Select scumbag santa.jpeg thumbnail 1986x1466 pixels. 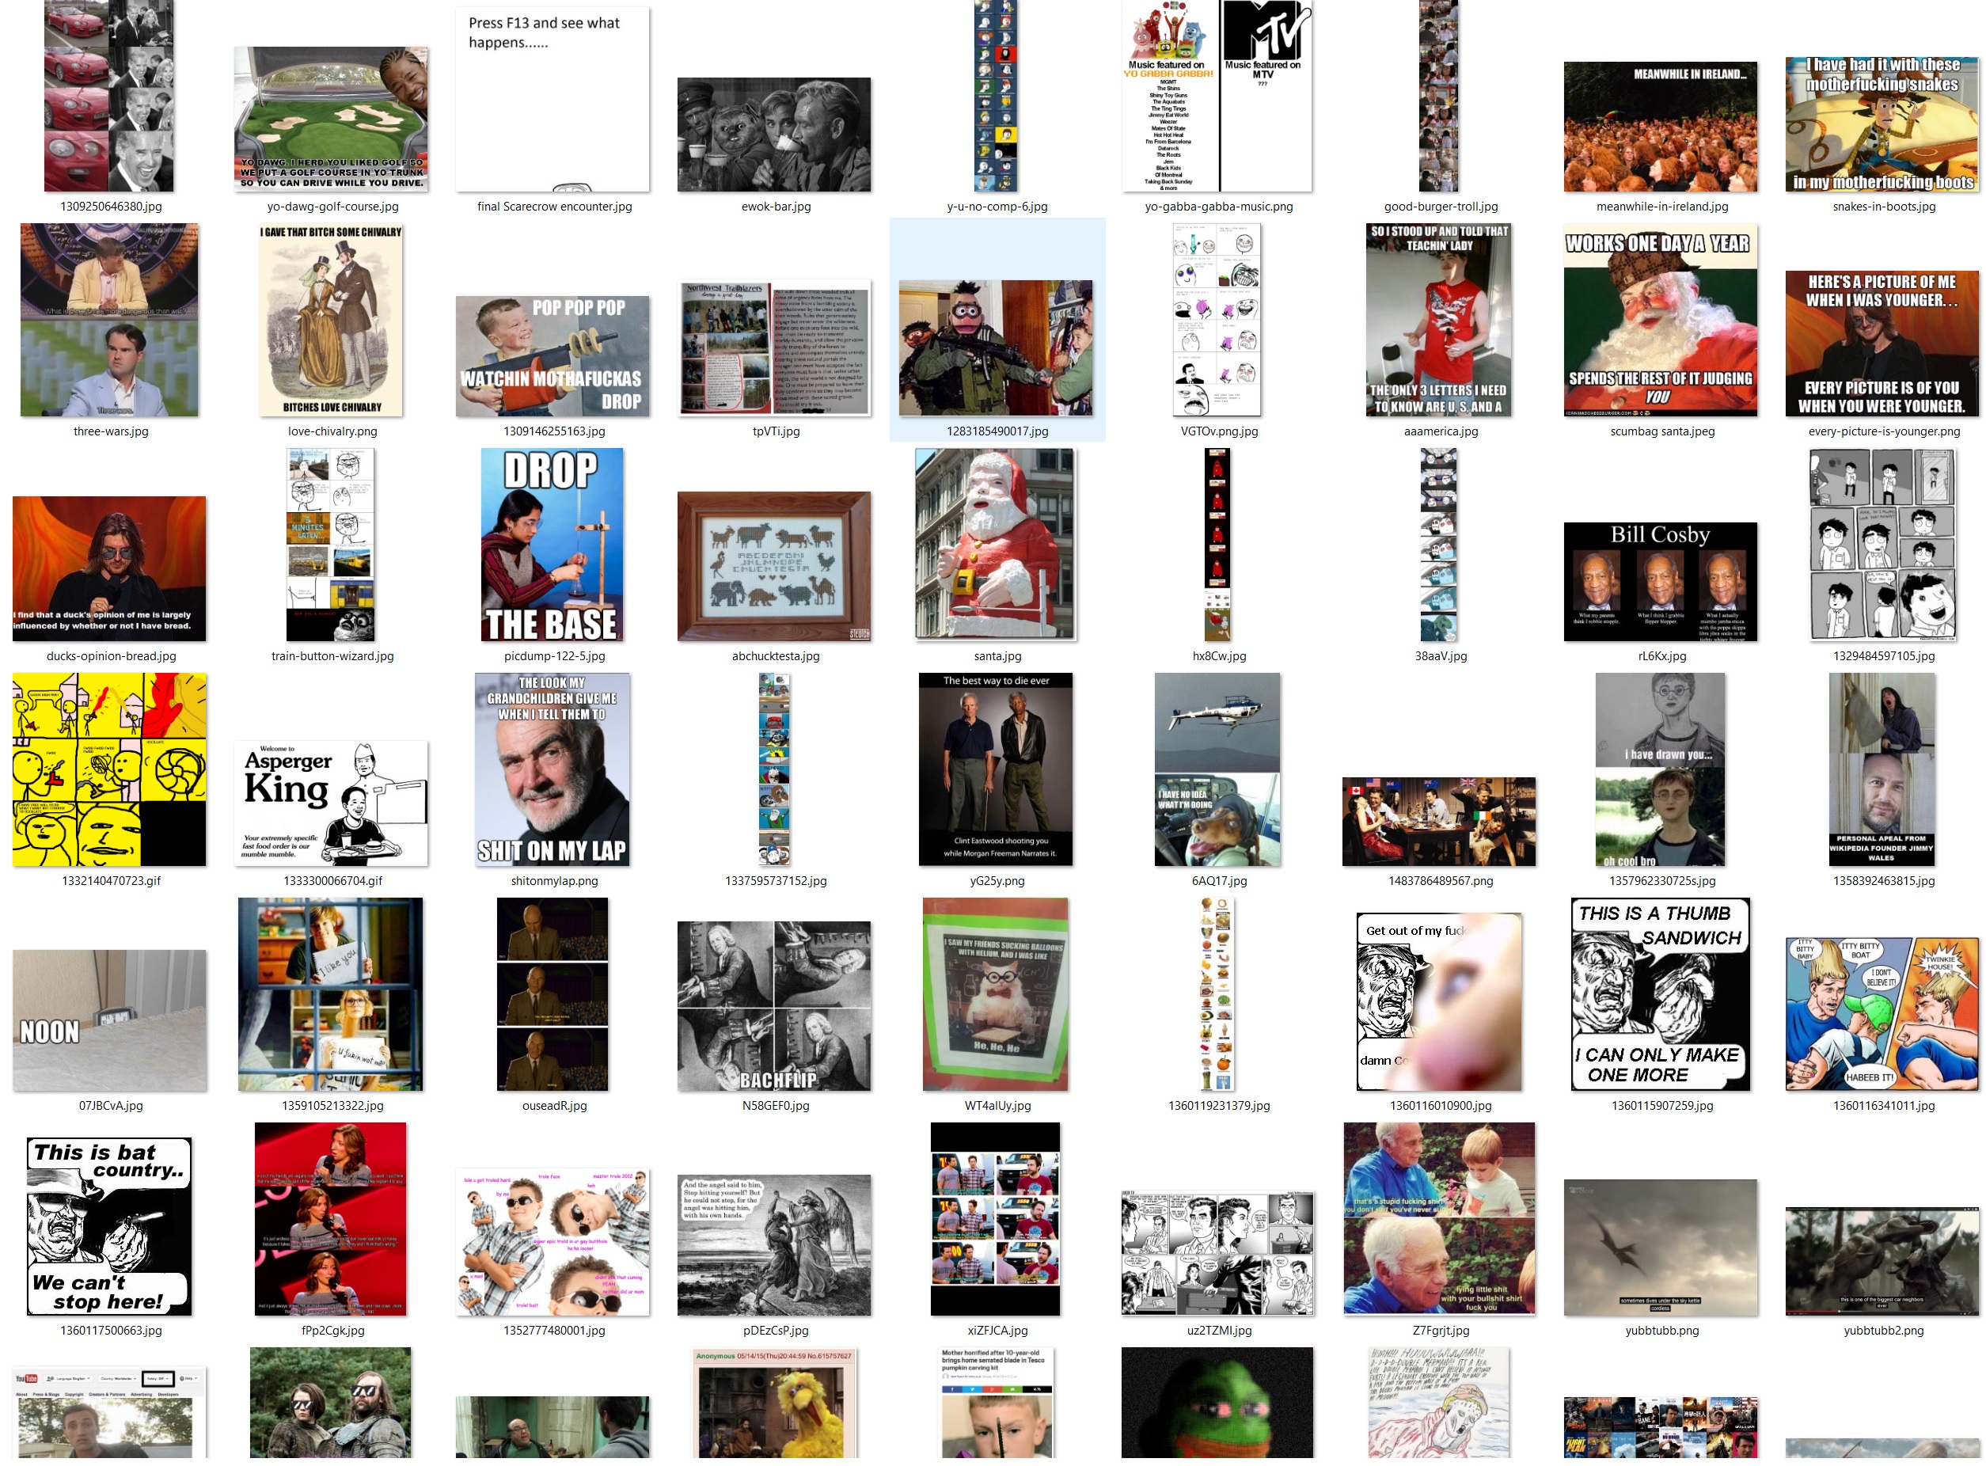click(1661, 321)
